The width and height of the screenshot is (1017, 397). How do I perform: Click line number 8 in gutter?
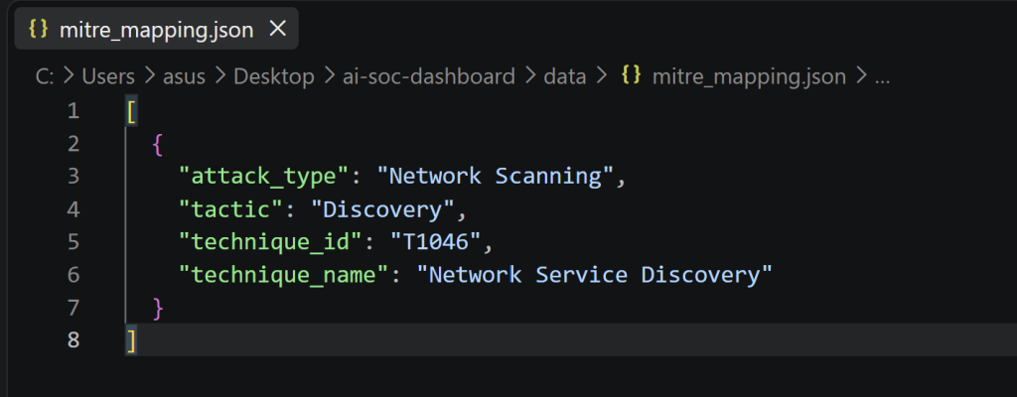coord(73,339)
